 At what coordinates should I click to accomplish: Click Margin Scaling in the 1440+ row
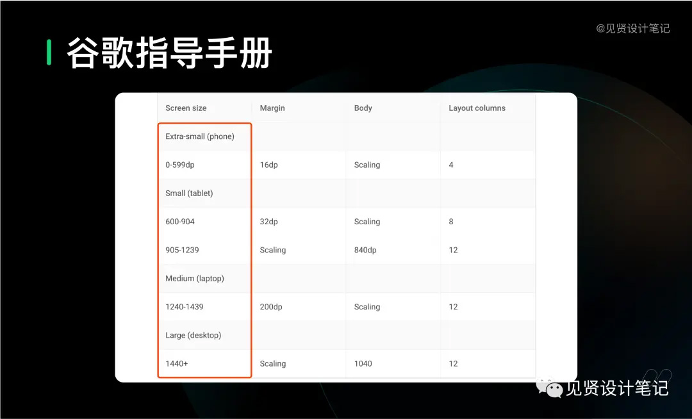point(273,363)
